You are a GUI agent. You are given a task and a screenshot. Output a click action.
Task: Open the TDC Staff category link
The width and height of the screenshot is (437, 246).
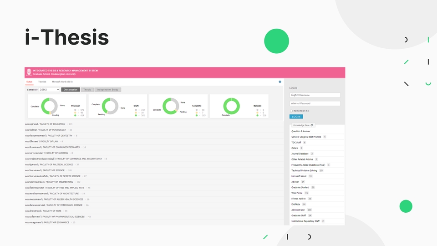point(296,143)
